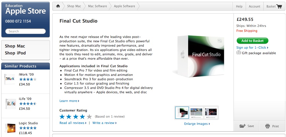Click the Search input field
The width and height of the screenshot is (286, 137).
point(26,31)
